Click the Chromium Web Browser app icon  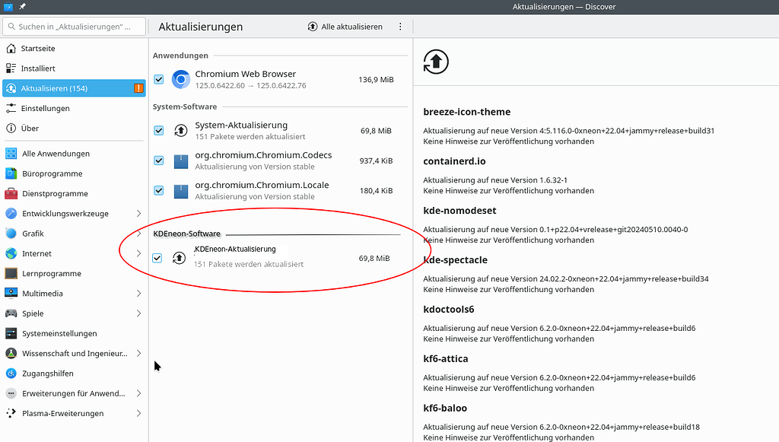[181, 79]
